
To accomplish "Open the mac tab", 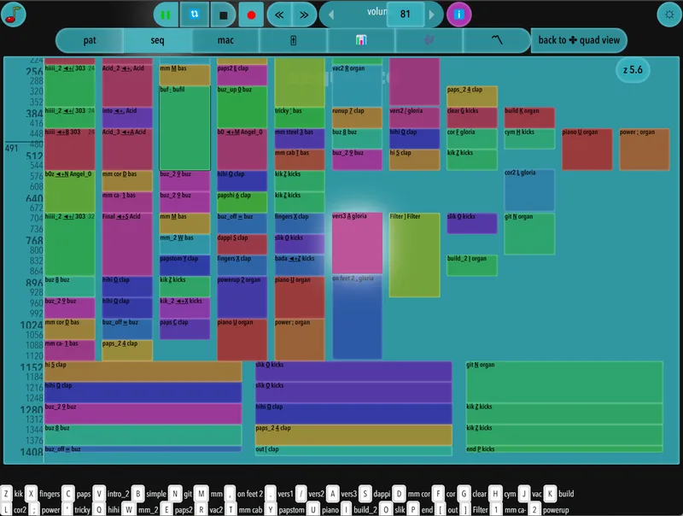I will [225, 40].
